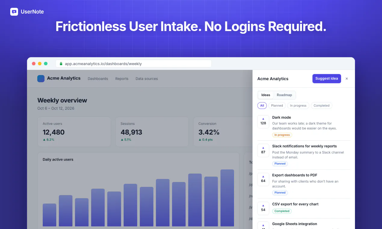Click the green window maximize dot
The image size is (382, 229).
point(46,64)
